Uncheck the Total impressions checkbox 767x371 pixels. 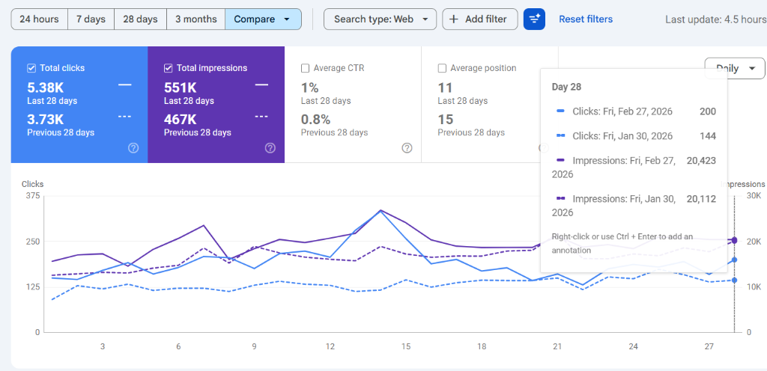pyautogui.click(x=169, y=68)
